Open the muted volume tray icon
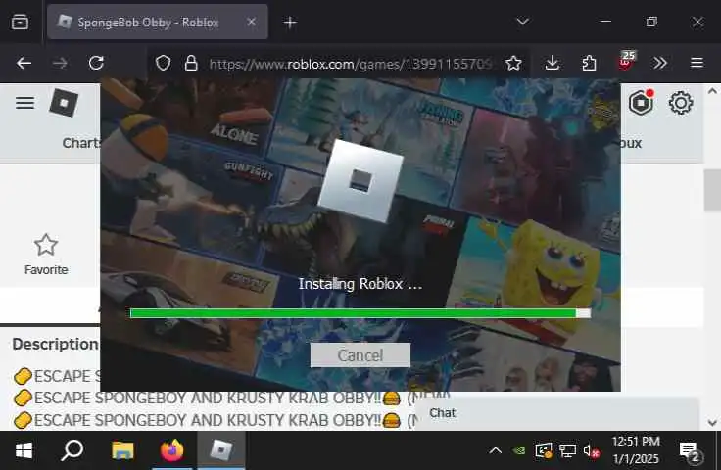721x470 pixels. click(x=592, y=451)
